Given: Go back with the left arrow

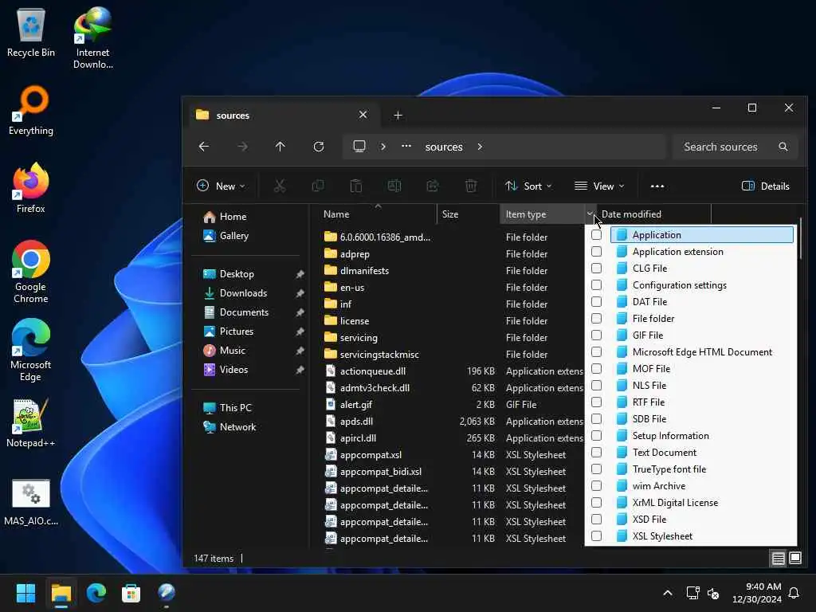Looking at the screenshot, I should click(x=204, y=147).
